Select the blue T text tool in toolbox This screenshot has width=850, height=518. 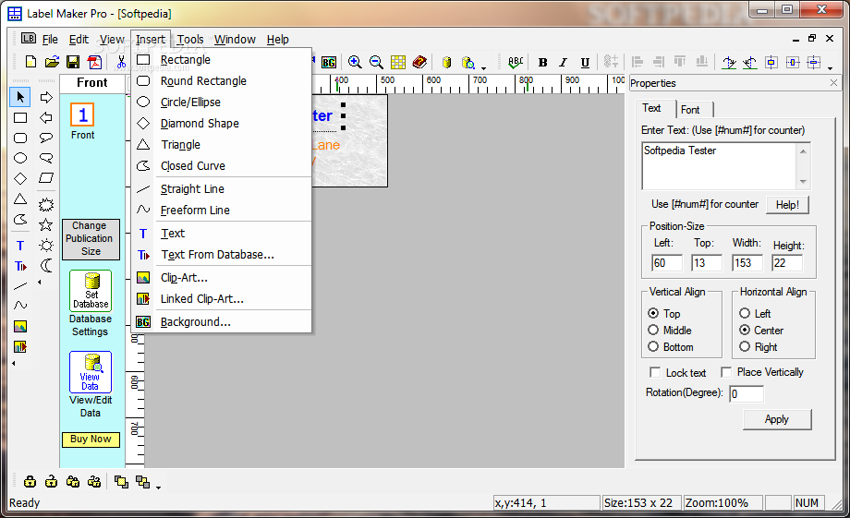pos(20,246)
